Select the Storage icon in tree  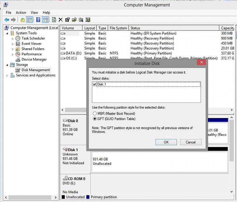12,65
